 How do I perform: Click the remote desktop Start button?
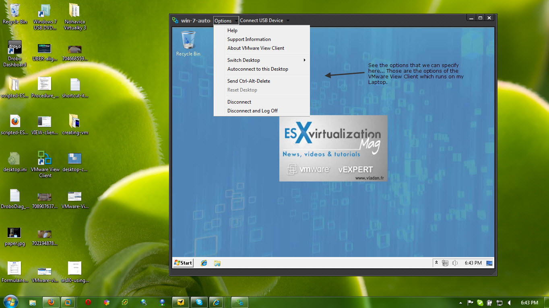pyautogui.click(x=183, y=263)
